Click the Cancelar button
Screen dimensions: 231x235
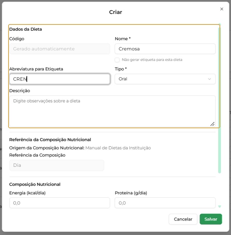coord(183,219)
